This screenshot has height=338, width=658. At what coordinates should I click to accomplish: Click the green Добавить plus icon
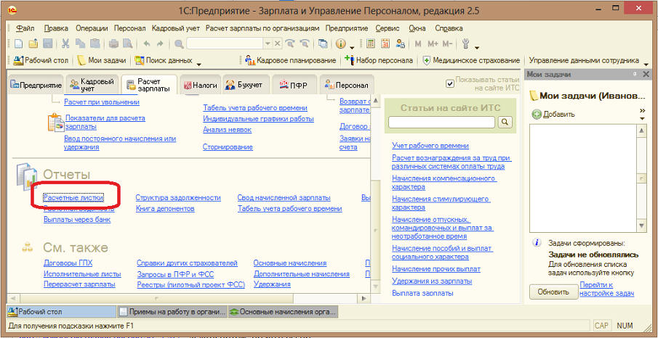click(537, 115)
